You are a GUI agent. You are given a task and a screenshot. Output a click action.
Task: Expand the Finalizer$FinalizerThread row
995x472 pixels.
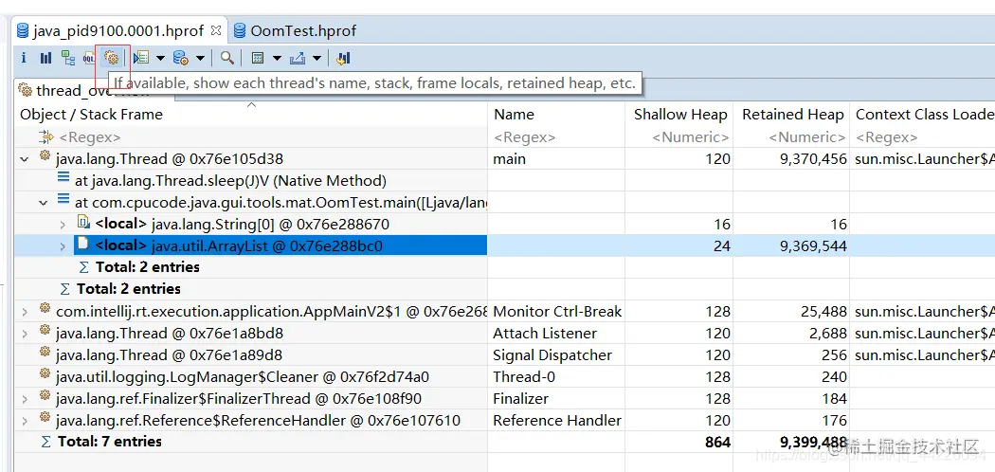point(25,398)
